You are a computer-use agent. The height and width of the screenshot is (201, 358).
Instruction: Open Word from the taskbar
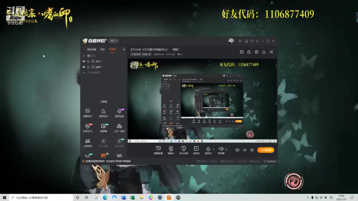tap(123, 197)
